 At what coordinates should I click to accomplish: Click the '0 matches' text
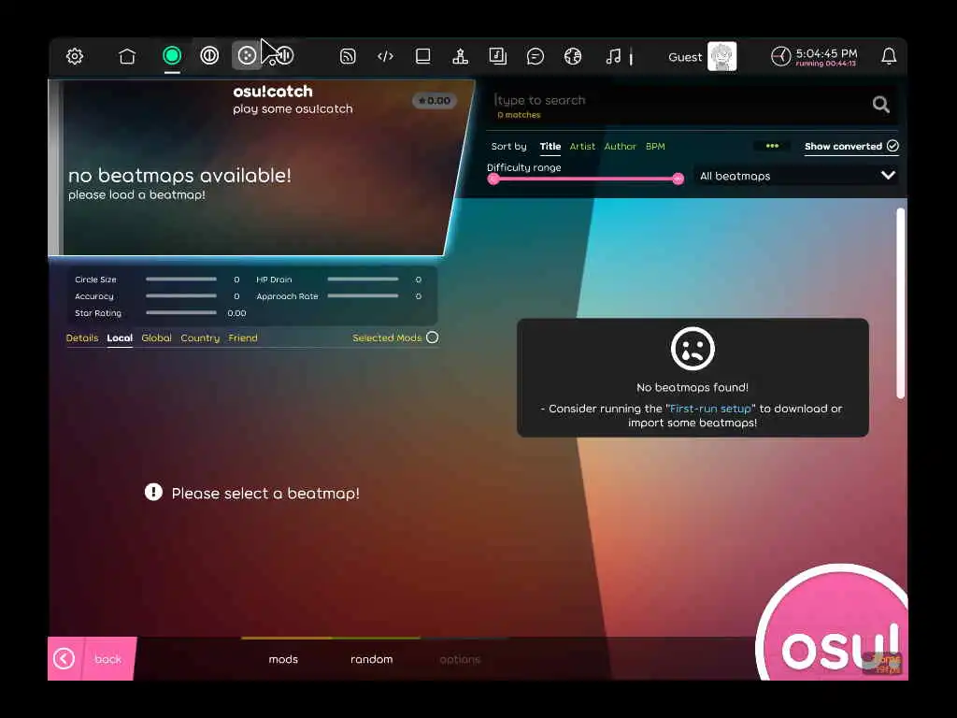click(x=519, y=115)
